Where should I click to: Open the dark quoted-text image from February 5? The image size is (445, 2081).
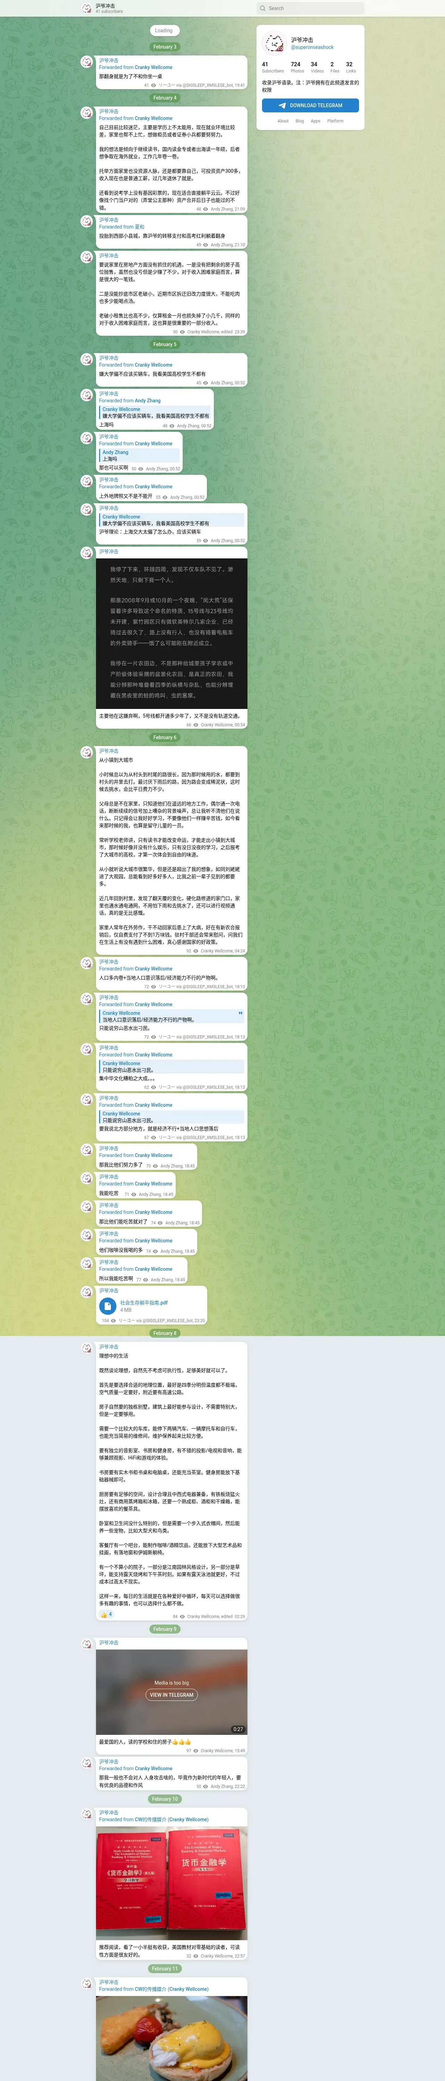171,633
